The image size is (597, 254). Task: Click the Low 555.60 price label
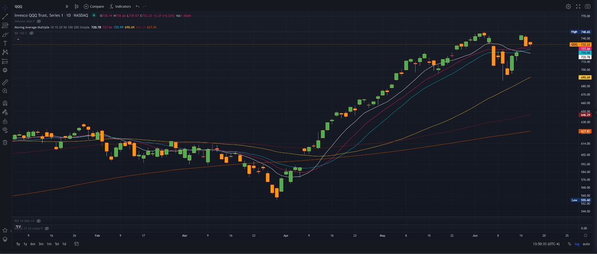[x=580, y=200]
